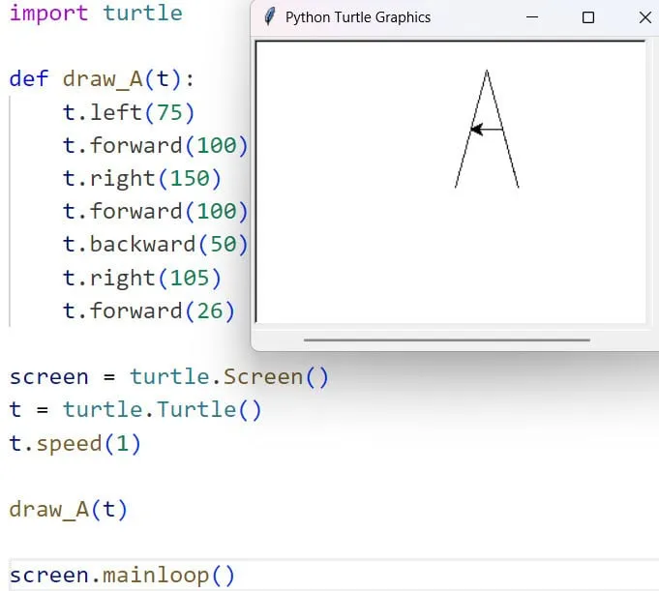
Task: Click the "t = turtle.Turtle()" assignment
Action: coord(135,410)
